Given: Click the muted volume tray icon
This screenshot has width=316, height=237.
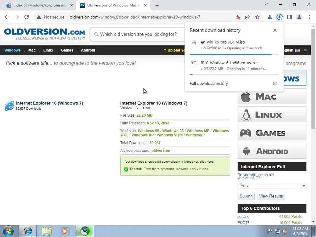Looking at the screenshot, I should tap(285, 231).
